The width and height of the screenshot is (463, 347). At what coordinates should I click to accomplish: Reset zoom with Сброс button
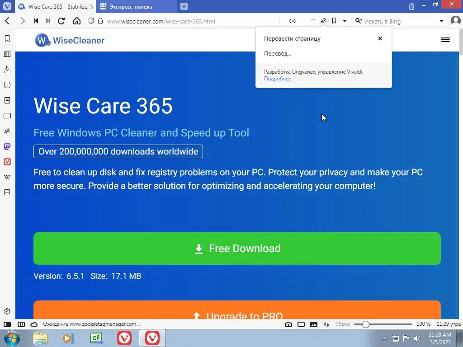(x=343, y=324)
